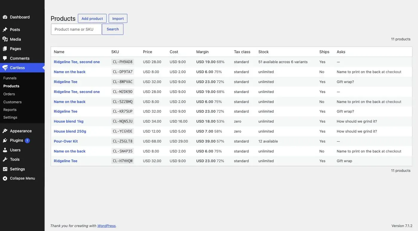Viewport: 418px width, 231px height.
Task: Click the Posts pushpin icon
Action: point(5,30)
